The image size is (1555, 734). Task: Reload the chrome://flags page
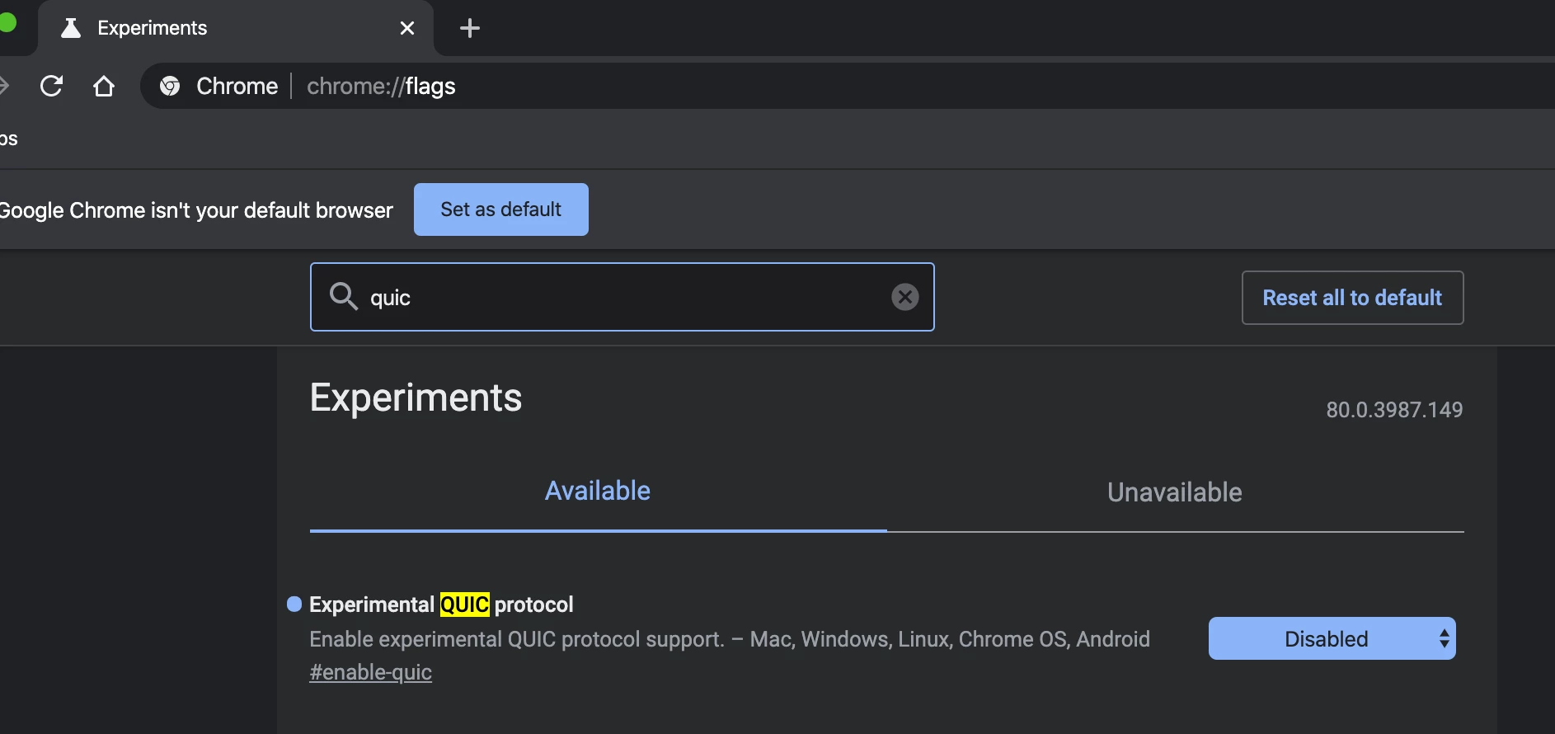point(51,86)
